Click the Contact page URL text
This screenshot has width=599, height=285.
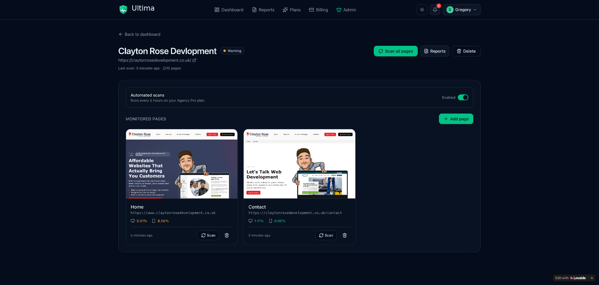(x=295, y=213)
